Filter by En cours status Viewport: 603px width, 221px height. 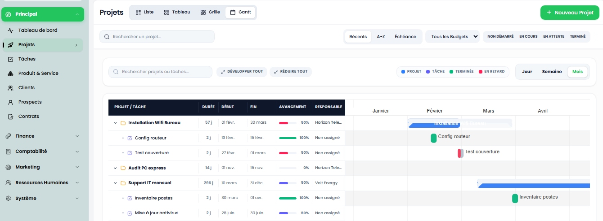(528, 37)
